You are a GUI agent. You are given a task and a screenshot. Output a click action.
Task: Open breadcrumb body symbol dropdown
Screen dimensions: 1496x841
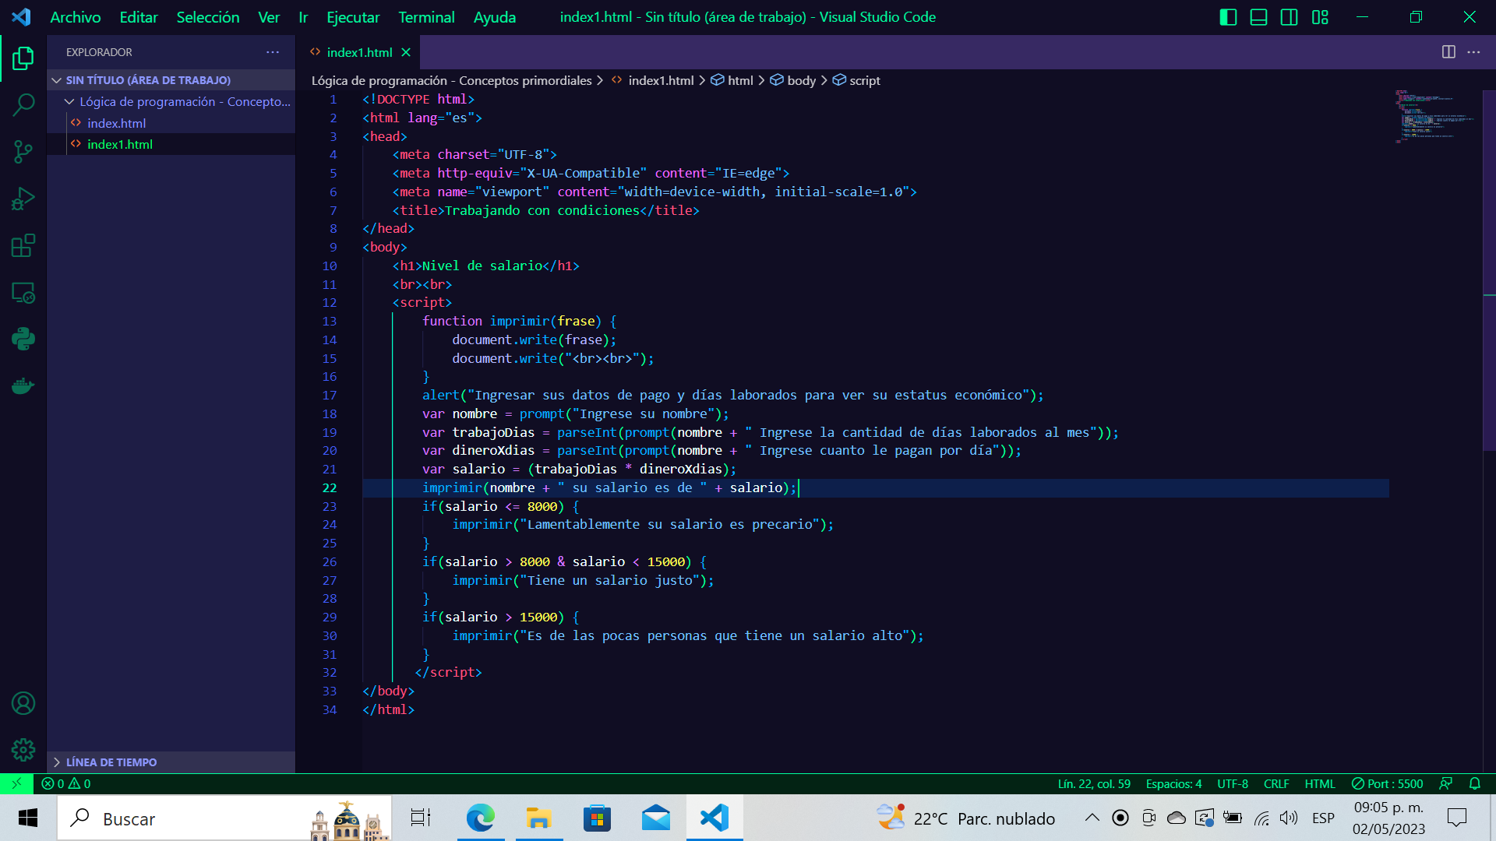click(793, 80)
